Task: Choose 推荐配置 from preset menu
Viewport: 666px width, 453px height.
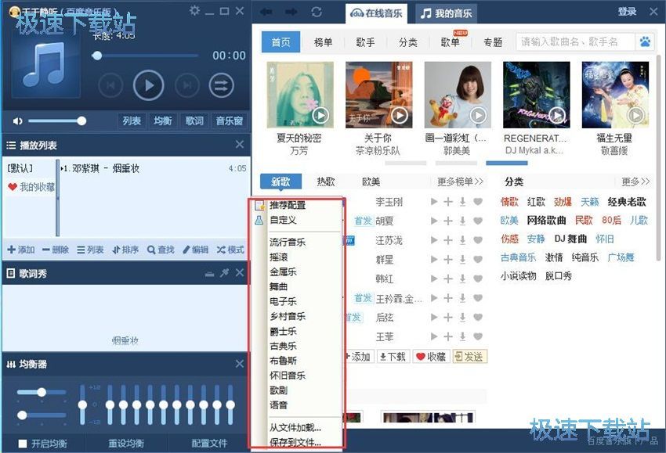Action: pos(288,205)
